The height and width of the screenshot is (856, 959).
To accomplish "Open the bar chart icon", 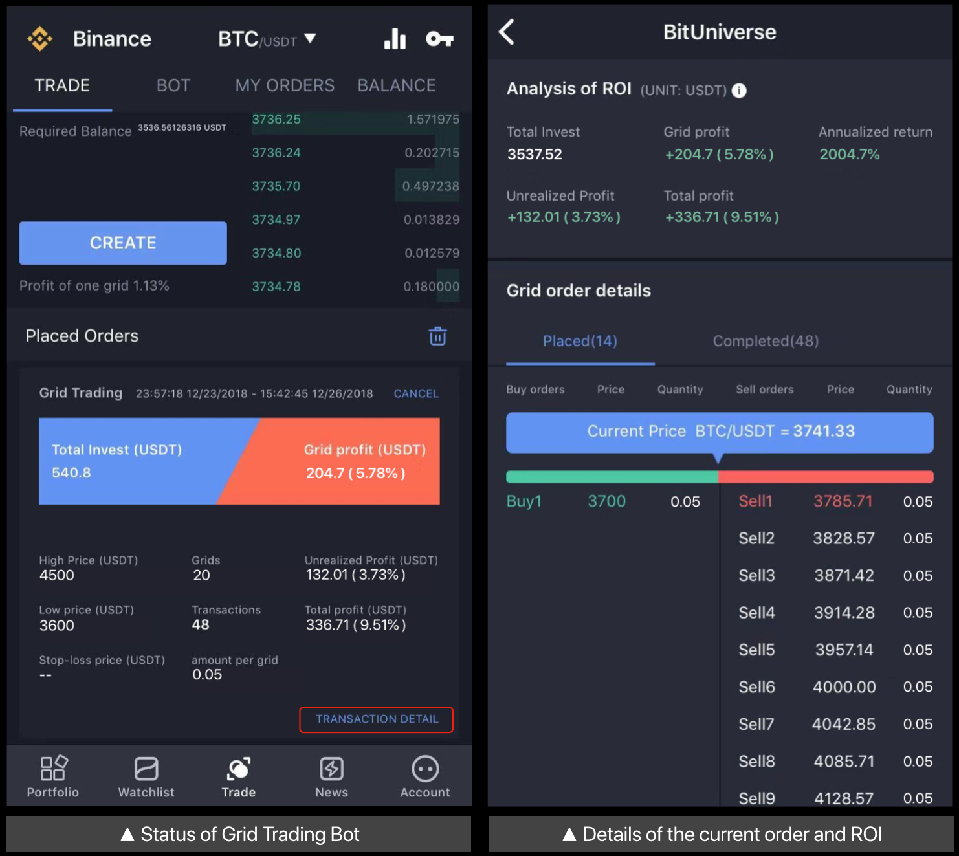I will (395, 39).
